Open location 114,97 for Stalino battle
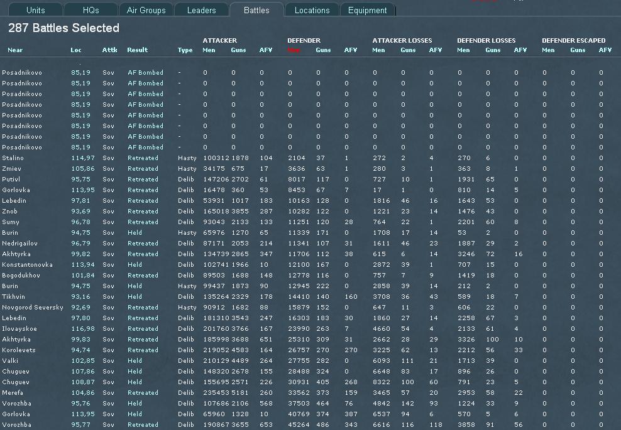621x430 pixels. click(83, 158)
